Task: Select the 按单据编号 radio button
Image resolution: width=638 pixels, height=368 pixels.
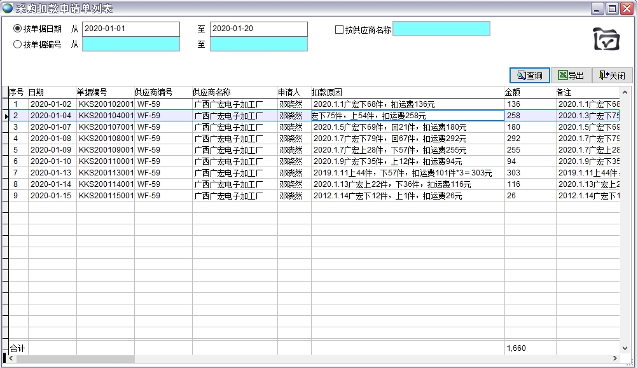Action: 17,44
